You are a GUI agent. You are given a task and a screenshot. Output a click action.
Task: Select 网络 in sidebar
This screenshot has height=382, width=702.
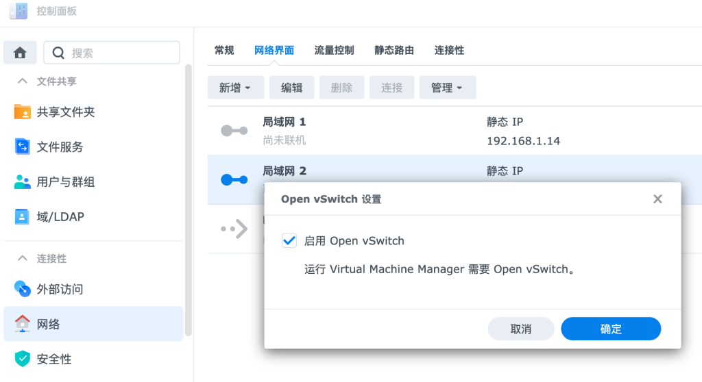(x=93, y=323)
